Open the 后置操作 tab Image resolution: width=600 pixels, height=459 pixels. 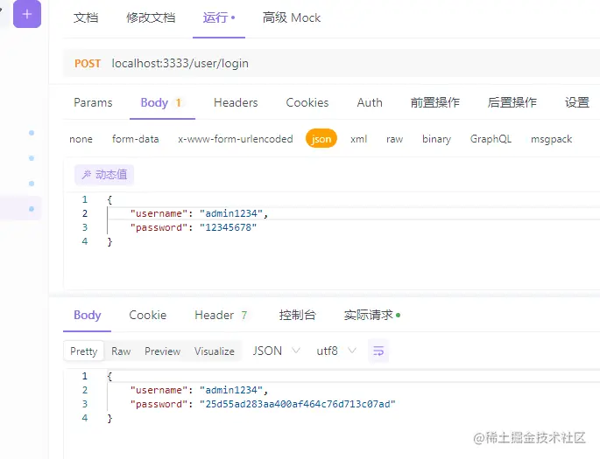(512, 102)
